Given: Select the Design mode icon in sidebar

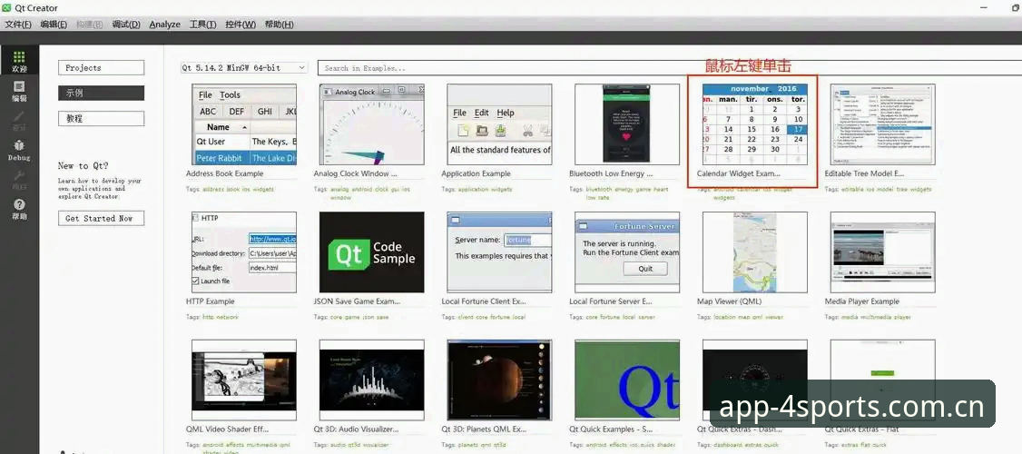Looking at the screenshot, I should (20, 121).
